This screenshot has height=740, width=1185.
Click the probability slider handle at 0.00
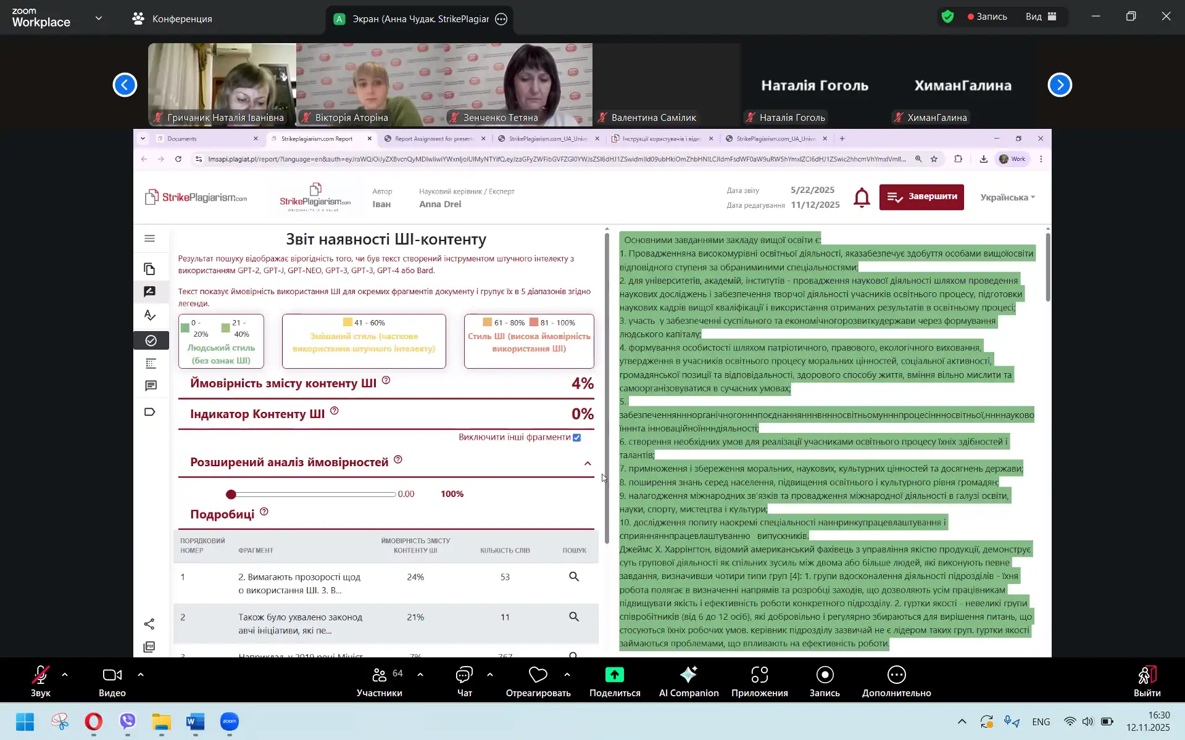coord(231,495)
